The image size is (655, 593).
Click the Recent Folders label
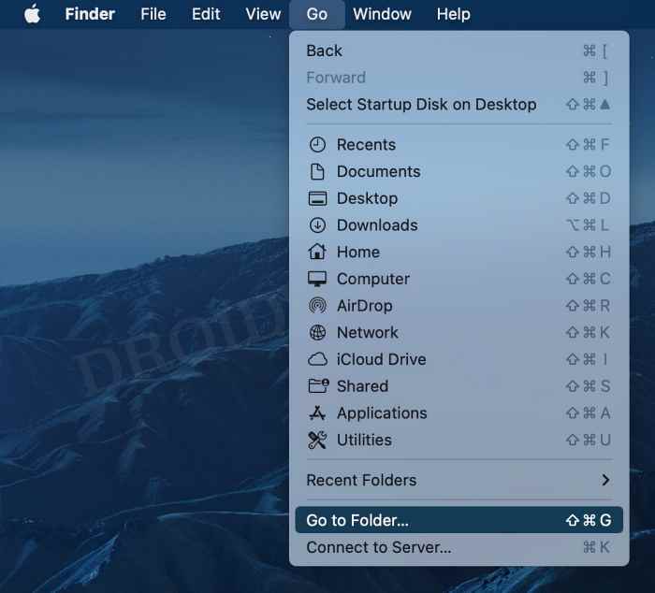coord(361,480)
